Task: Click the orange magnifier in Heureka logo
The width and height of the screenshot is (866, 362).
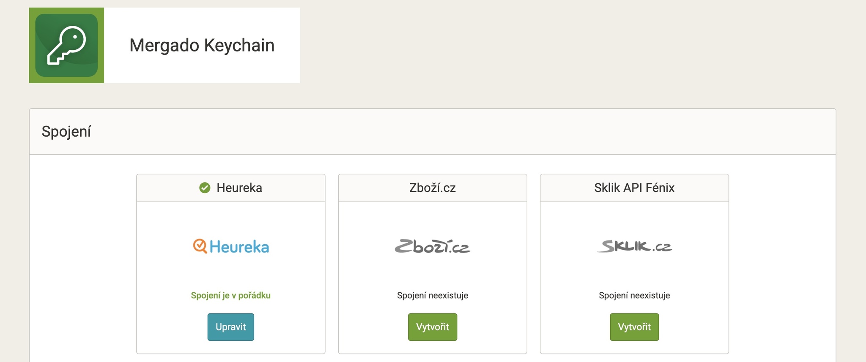Action: (200, 246)
